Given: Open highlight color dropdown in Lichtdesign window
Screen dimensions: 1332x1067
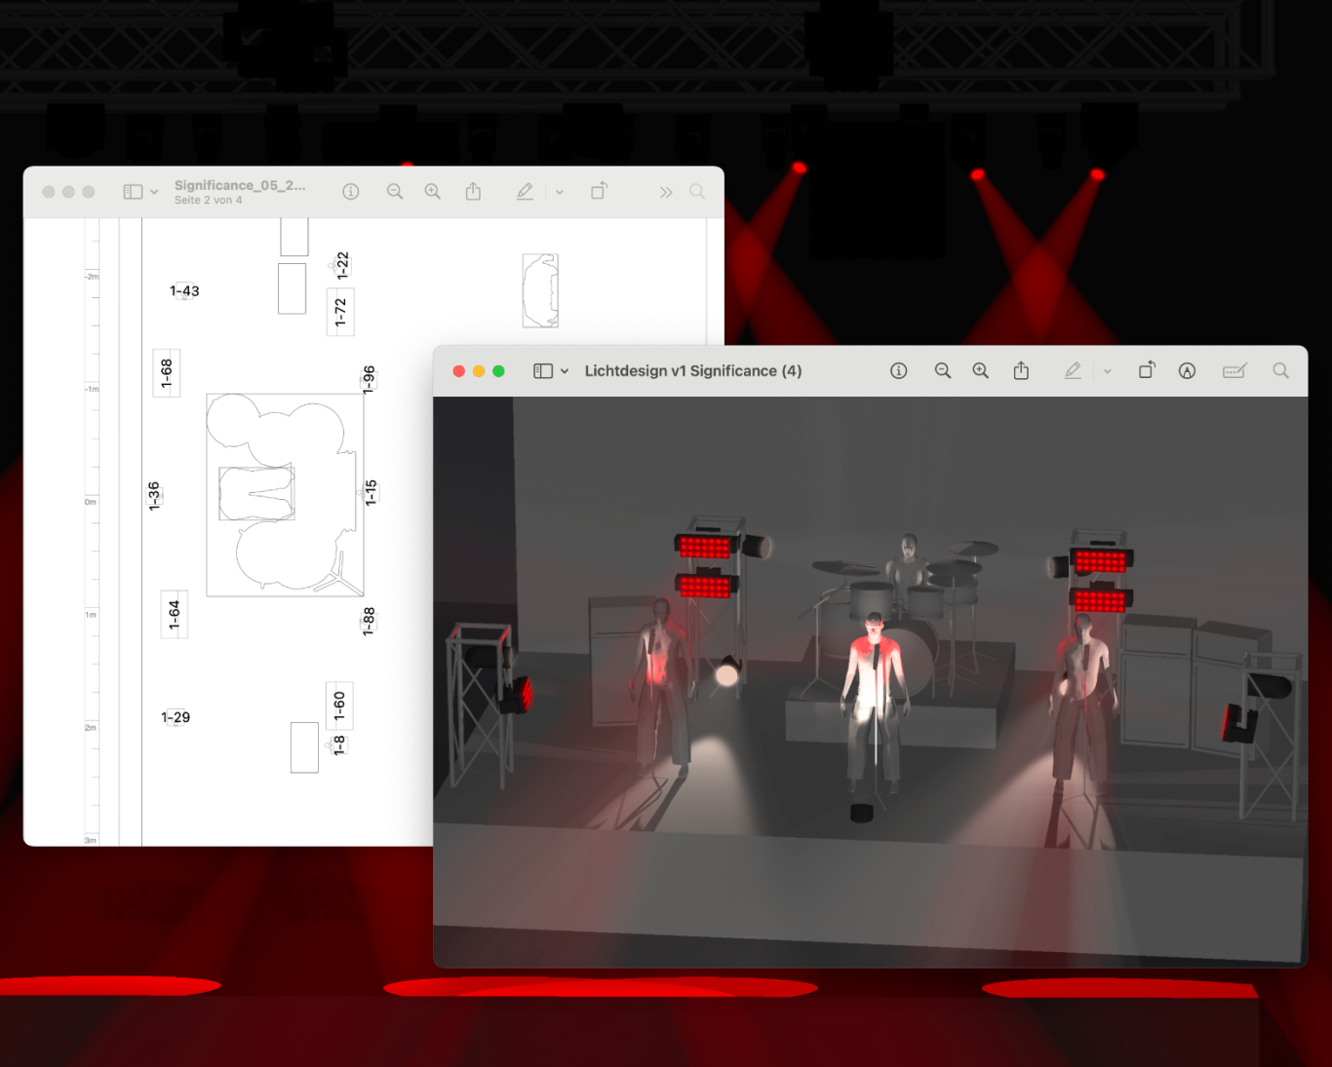Looking at the screenshot, I should [1107, 371].
